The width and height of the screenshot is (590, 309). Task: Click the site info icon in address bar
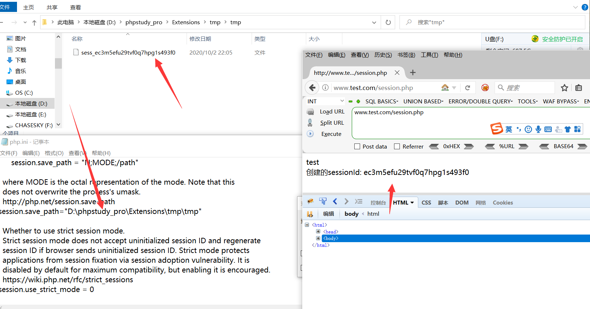coord(325,88)
